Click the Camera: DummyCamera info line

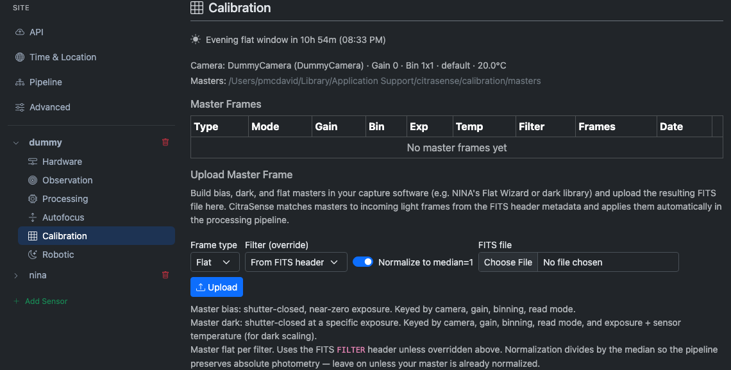click(x=348, y=65)
